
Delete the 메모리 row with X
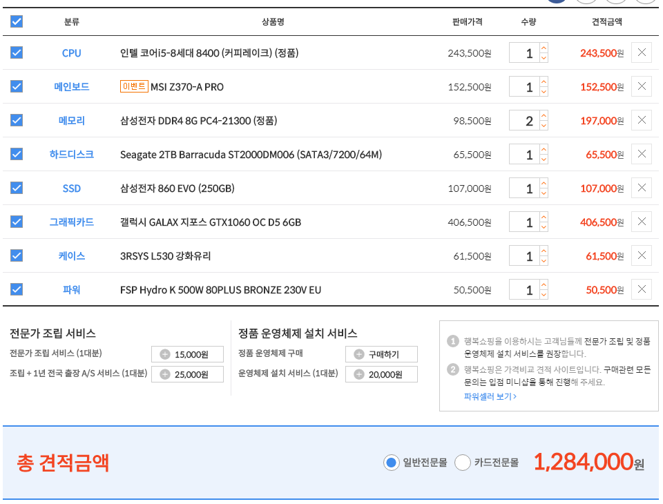(x=642, y=120)
